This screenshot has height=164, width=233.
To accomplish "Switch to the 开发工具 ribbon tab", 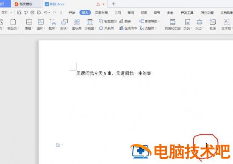I will [x=187, y=13].
